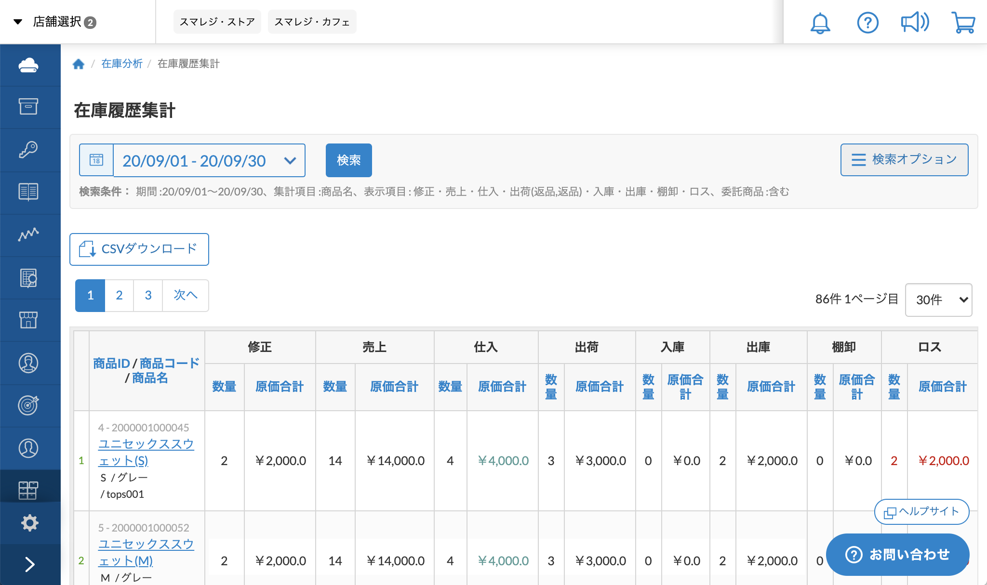Click the cloud icon in sidebar
Screen dimensions: 987x585
(x=28, y=65)
